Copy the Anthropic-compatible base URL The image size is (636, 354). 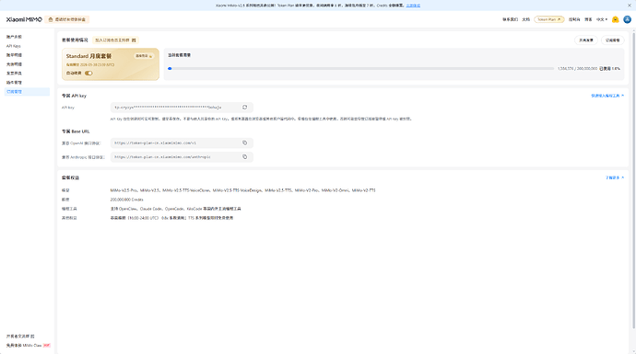click(x=244, y=157)
